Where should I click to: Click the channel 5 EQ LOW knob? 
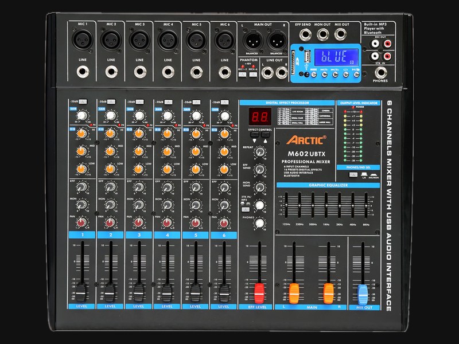tap(196, 169)
